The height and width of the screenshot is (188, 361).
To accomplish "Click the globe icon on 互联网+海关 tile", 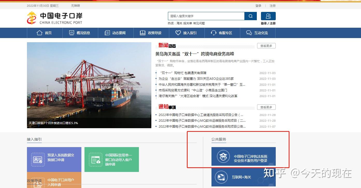I will 221,177.
